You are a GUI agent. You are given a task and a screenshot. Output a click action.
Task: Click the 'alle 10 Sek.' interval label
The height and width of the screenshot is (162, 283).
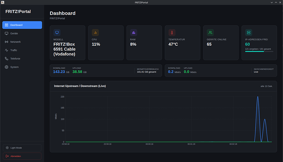(267, 86)
